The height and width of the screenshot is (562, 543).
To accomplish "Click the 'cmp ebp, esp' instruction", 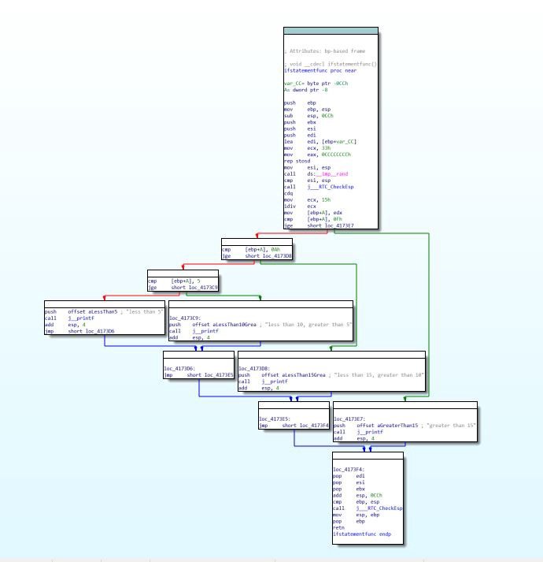I will pos(356,502).
